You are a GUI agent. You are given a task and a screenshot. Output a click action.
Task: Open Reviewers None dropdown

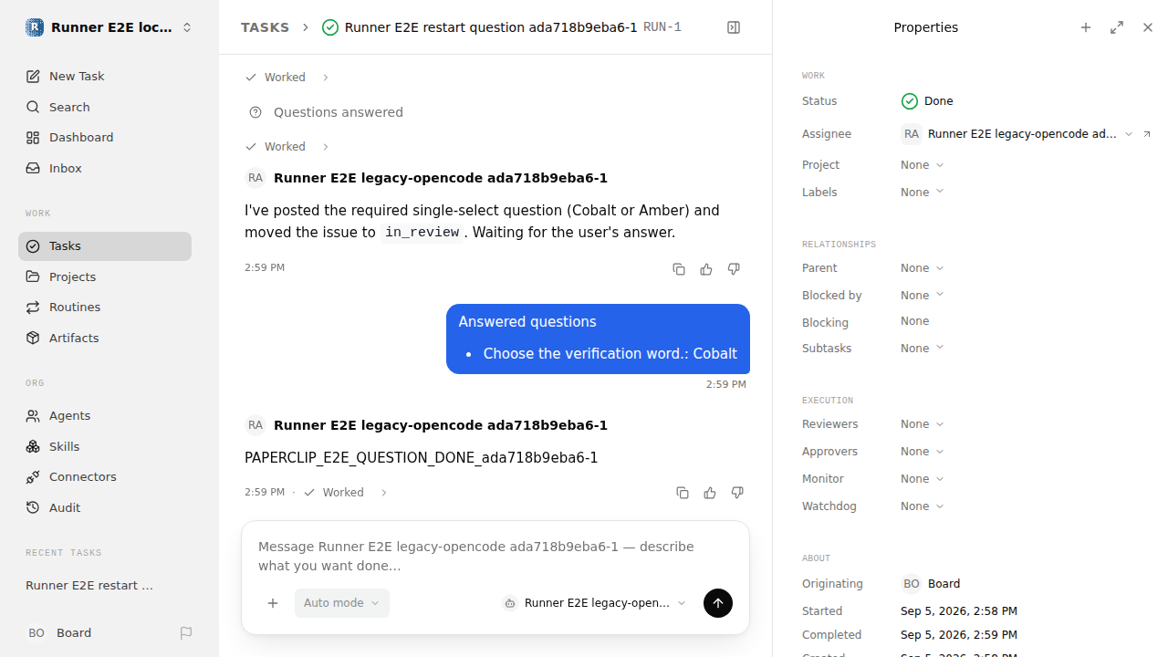coord(923,424)
